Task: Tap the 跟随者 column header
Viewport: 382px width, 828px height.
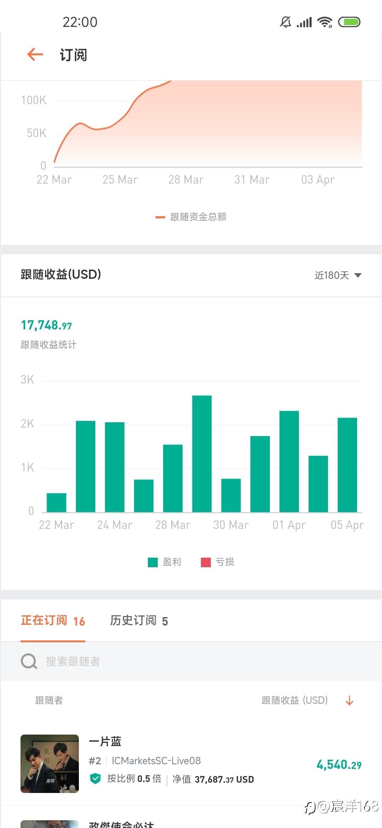Action: point(49,700)
